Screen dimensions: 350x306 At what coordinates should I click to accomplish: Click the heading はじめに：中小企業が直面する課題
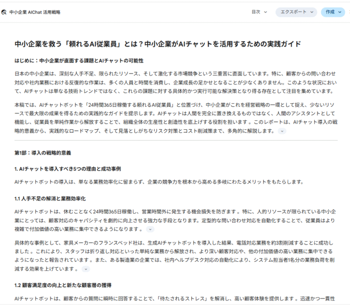[79, 61]
